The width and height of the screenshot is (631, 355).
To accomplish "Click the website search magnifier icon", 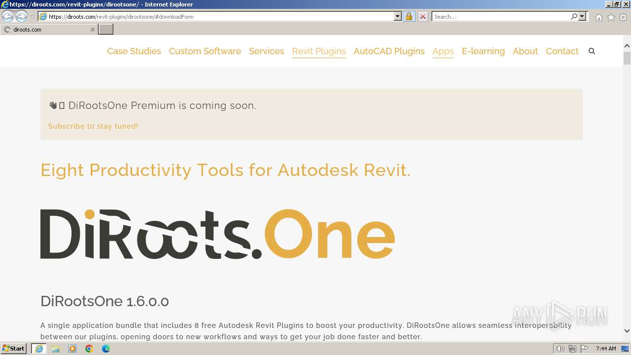I will (592, 51).
